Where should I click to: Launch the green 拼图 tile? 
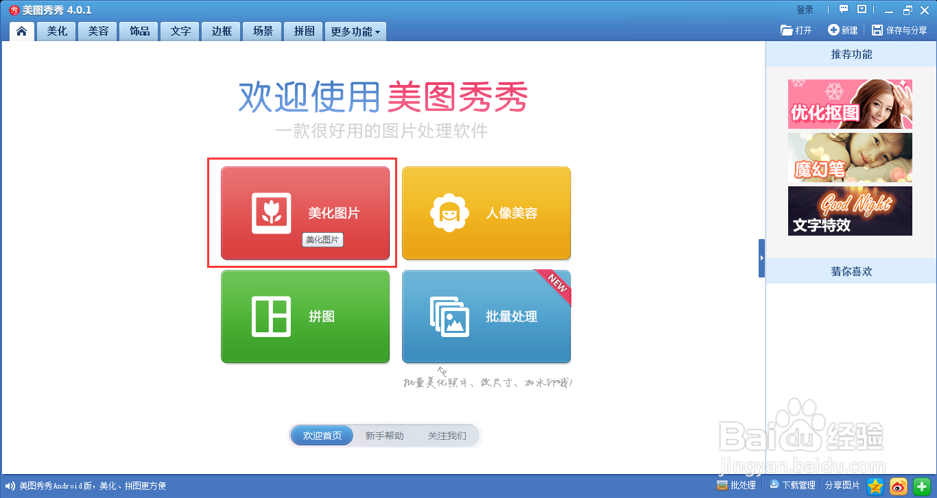(305, 316)
